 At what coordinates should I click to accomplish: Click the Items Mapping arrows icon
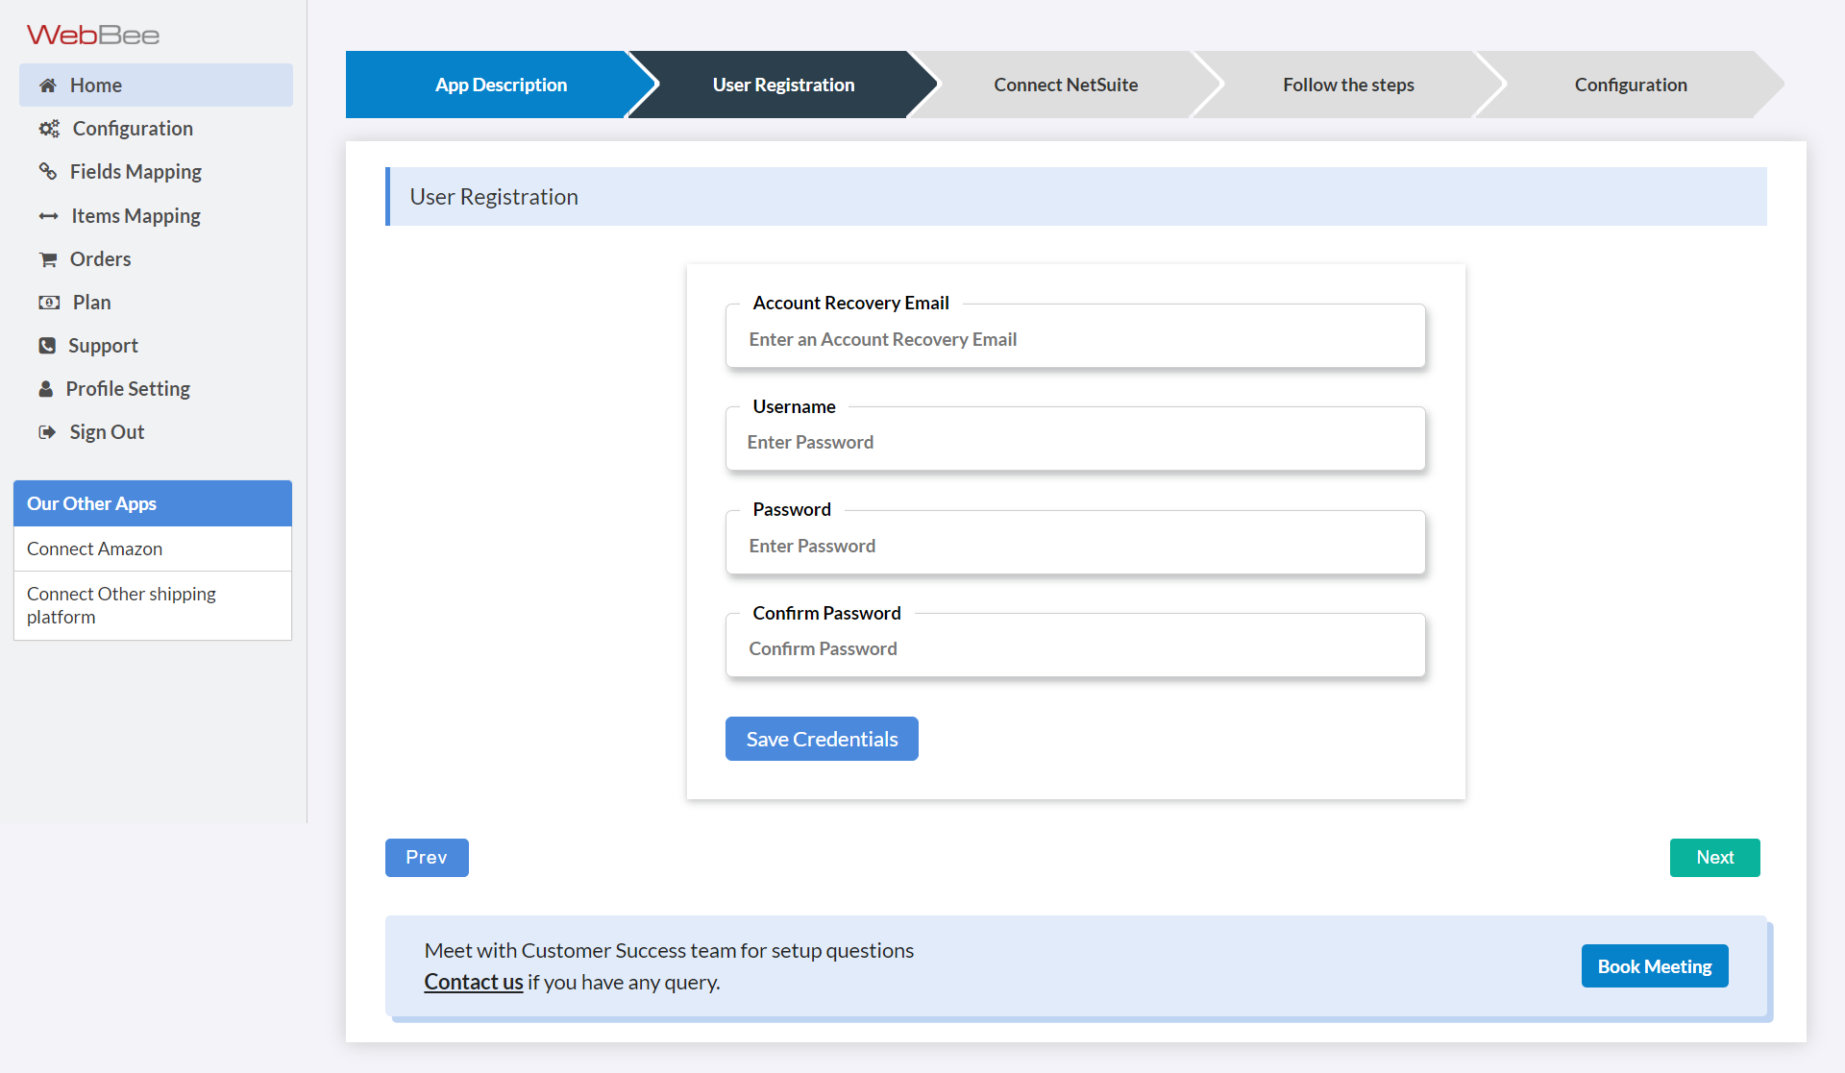(x=48, y=216)
